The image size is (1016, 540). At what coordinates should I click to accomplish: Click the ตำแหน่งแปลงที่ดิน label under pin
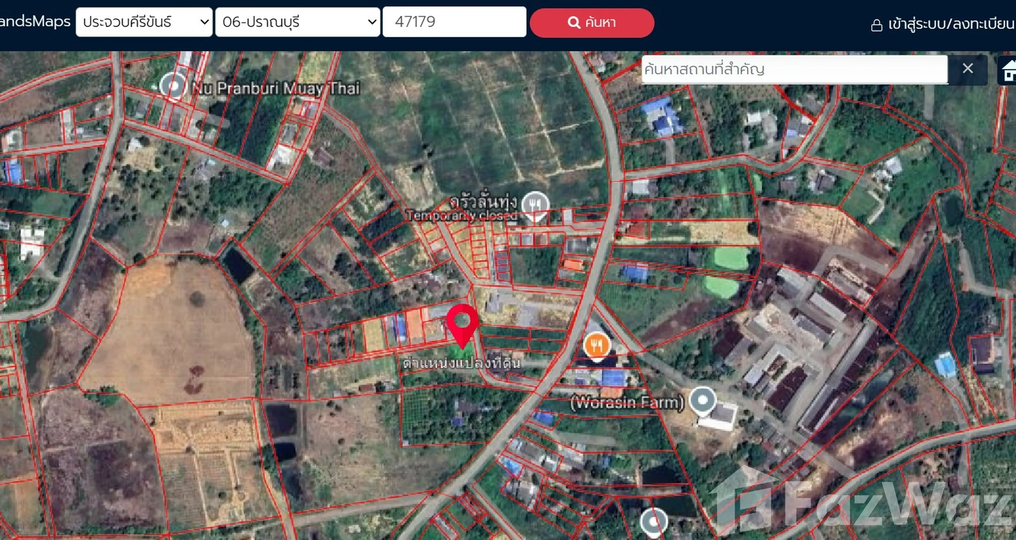tap(461, 363)
